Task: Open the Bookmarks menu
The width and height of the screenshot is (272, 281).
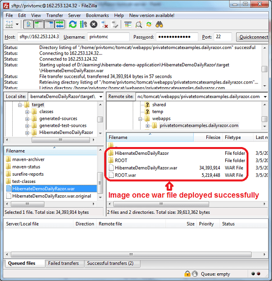Action: click(x=97, y=15)
